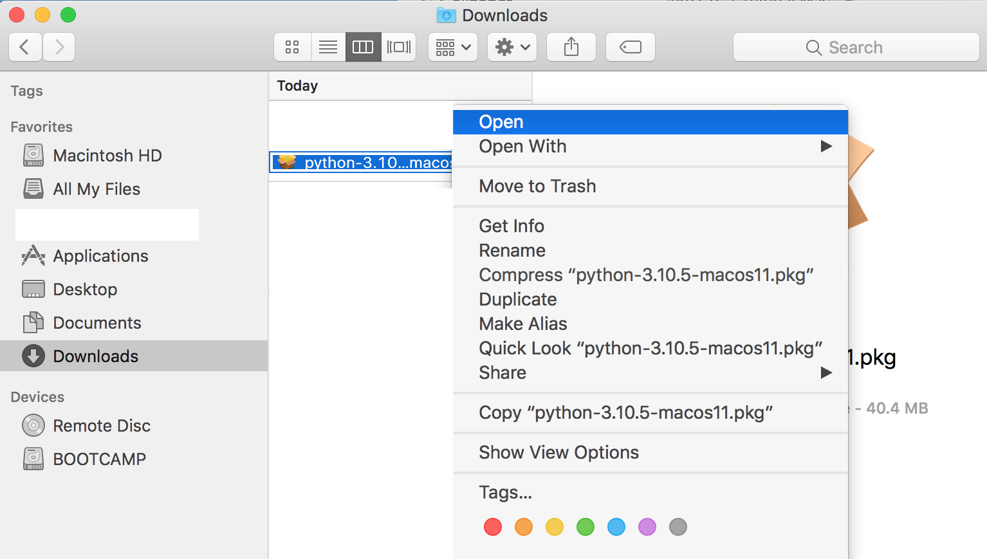Screen dimensions: 987x559
Task: Open Macintosh HD in the sidebar
Action: click(134, 156)
